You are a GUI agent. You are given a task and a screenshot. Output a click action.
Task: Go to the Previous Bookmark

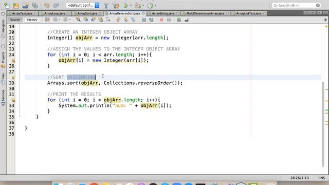[x=118, y=20]
